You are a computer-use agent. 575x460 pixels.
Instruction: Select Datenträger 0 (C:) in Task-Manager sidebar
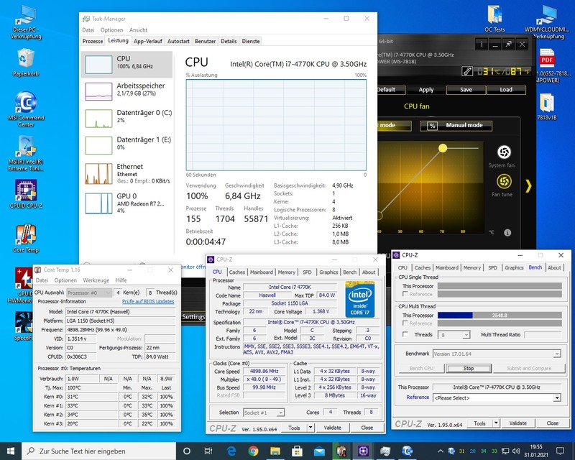click(x=126, y=117)
